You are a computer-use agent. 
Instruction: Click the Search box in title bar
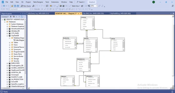click(x=81, y=2)
